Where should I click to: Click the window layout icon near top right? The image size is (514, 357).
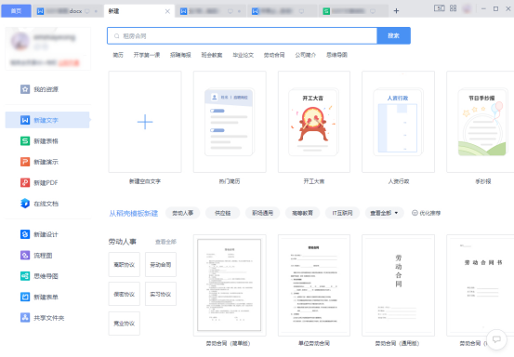click(x=440, y=8)
